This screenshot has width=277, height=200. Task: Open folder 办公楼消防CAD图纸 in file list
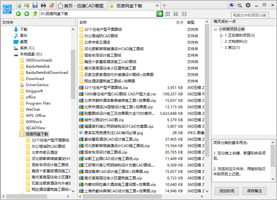point(101,36)
